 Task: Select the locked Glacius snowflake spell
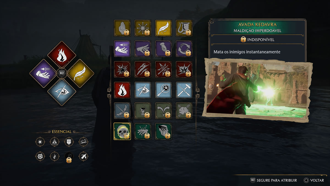[143, 28]
